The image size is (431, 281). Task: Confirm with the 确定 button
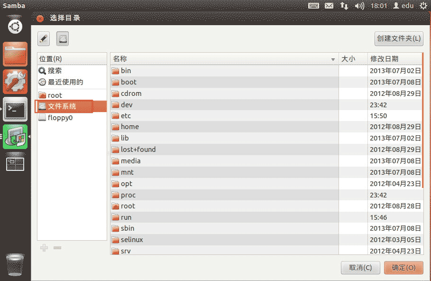(x=403, y=268)
